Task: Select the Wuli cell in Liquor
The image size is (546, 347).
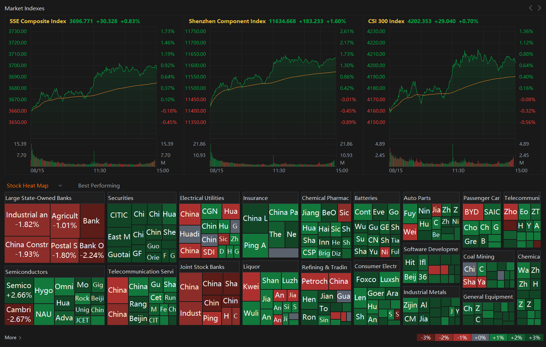Action: point(251,313)
